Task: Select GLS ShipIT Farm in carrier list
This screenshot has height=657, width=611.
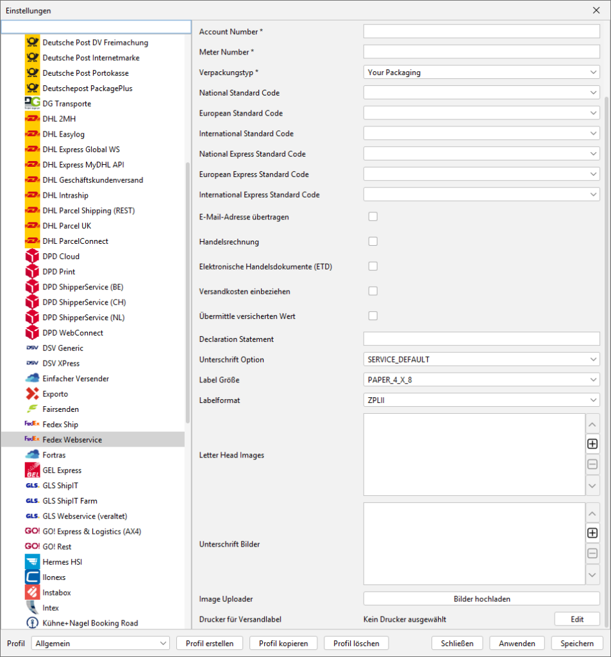Action: (70, 501)
